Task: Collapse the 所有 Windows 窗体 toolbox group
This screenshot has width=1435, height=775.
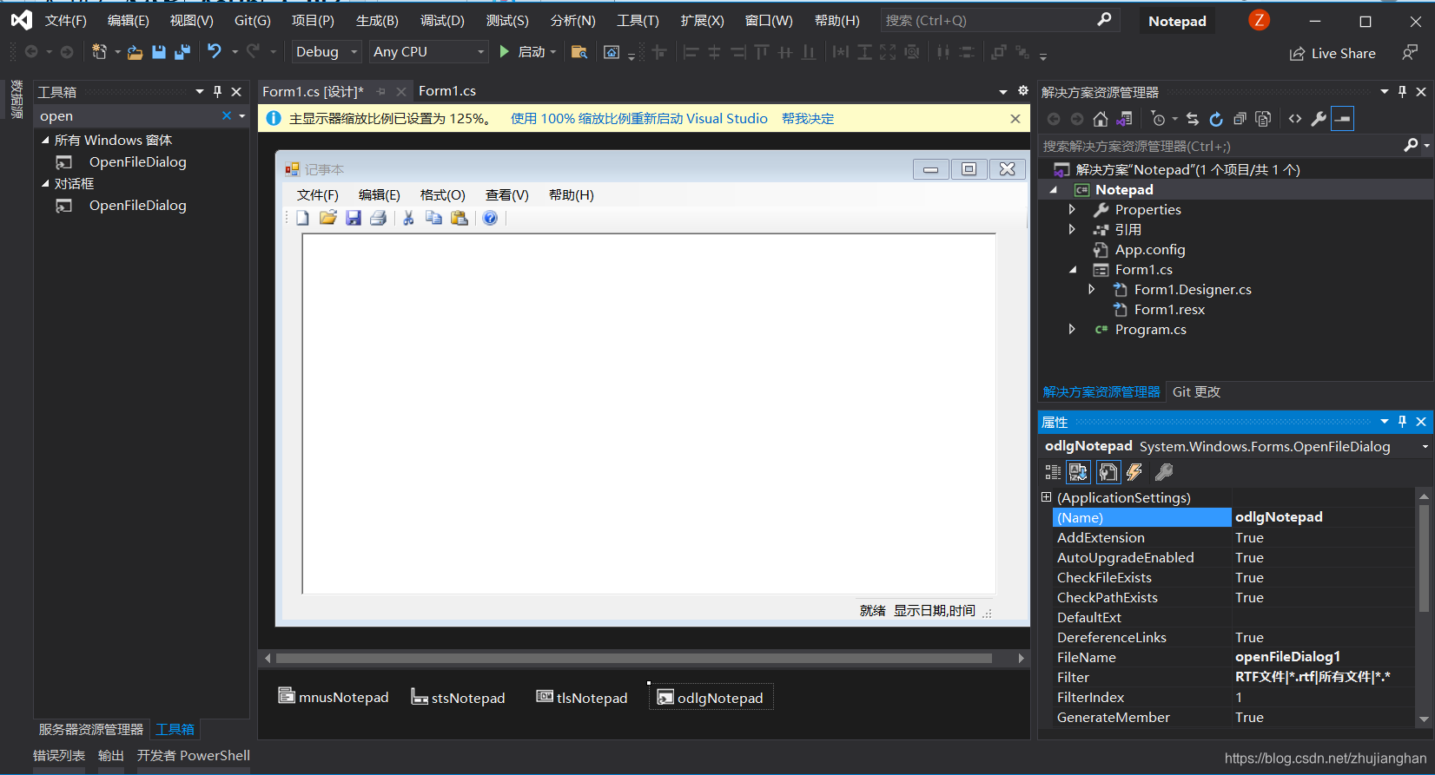Action: 45,140
